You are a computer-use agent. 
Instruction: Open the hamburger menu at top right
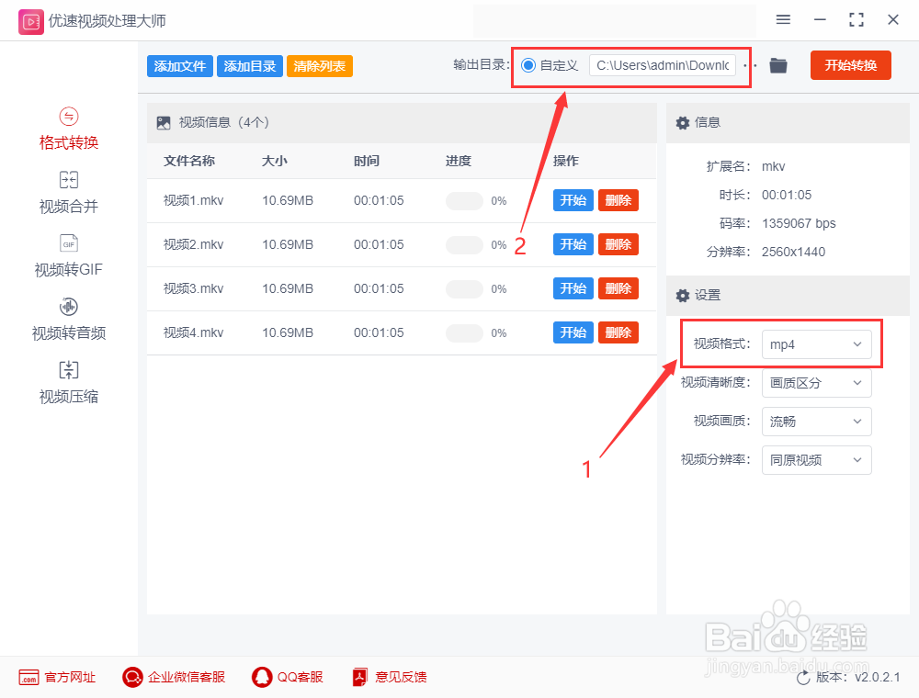(x=783, y=19)
